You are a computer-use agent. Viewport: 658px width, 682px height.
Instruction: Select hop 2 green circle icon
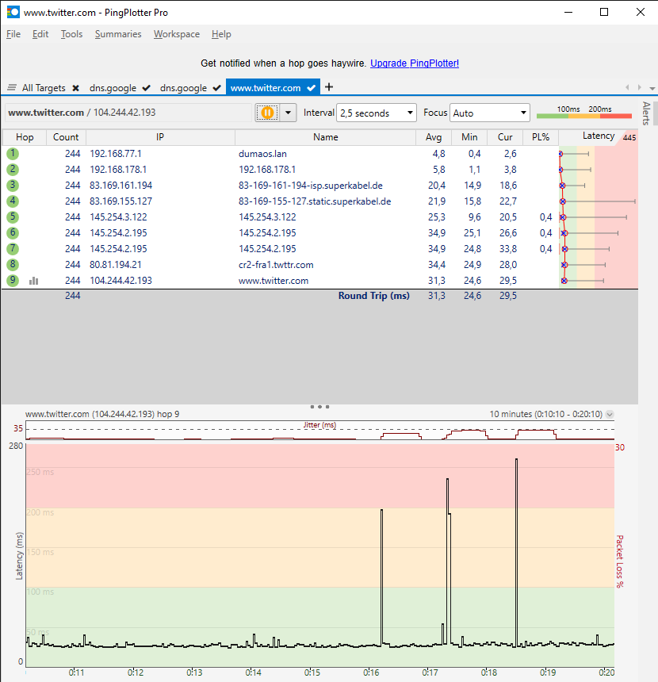click(13, 169)
